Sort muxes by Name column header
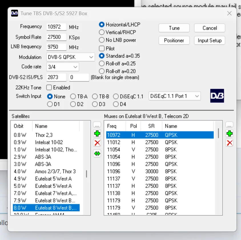241x240 pixels. [x=188, y=126]
